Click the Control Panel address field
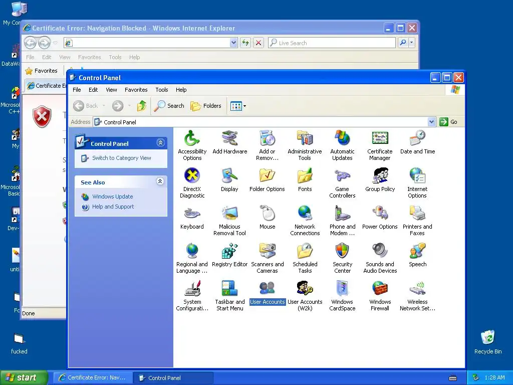 coord(261,122)
